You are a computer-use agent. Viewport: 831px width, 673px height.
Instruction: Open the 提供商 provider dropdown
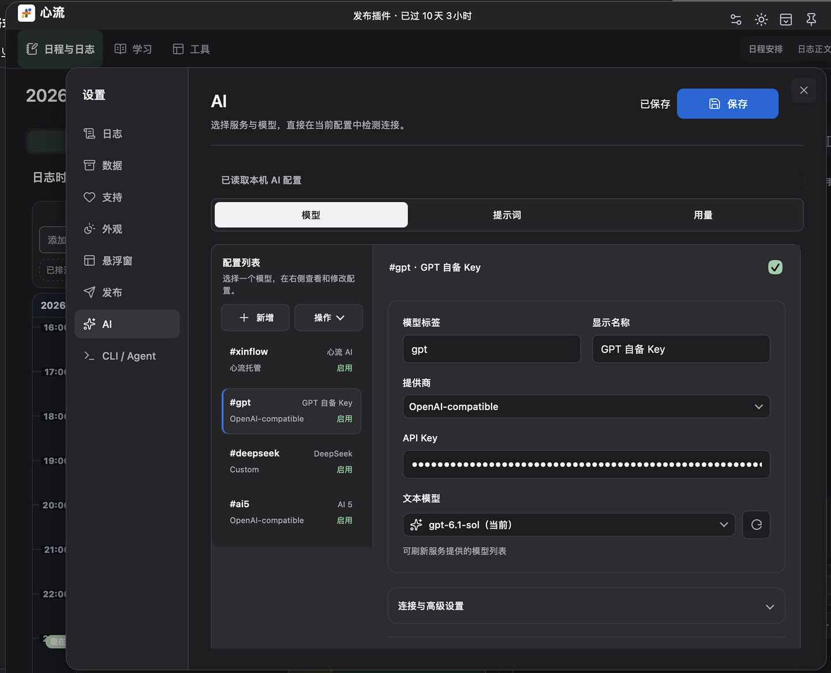click(x=586, y=407)
